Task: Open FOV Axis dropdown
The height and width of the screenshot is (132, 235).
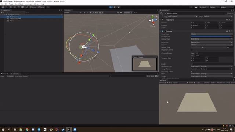Action: 212,45
